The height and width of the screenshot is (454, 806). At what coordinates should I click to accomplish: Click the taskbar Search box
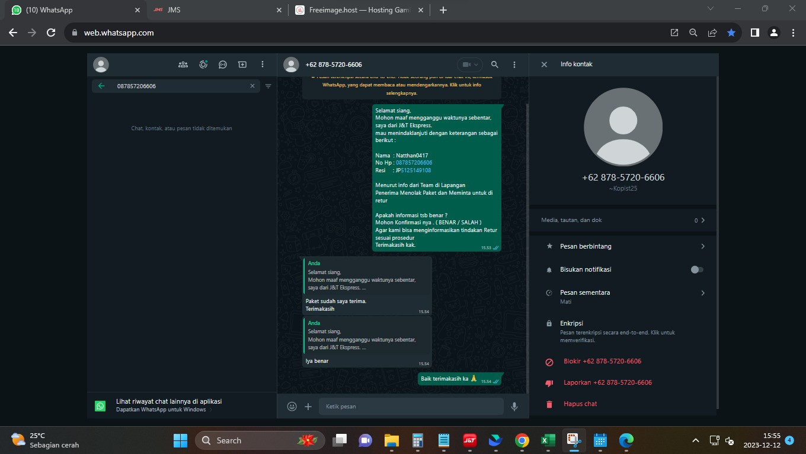tap(260, 440)
